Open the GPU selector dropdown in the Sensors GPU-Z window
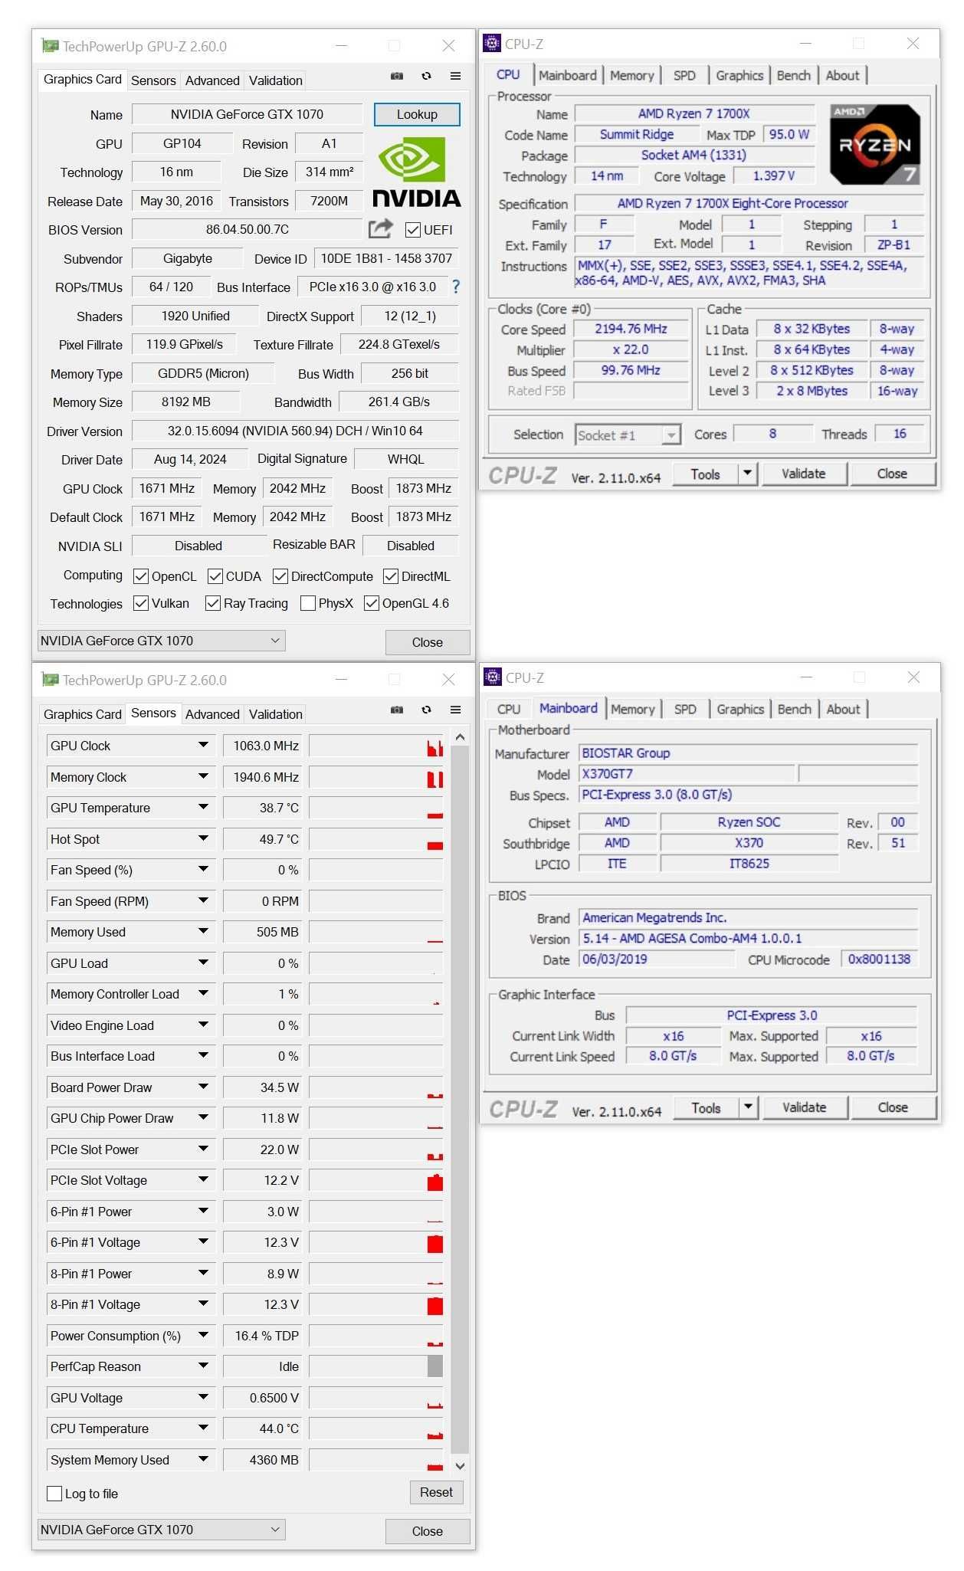Screen dimensions: 964x1571 point(162,1530)
